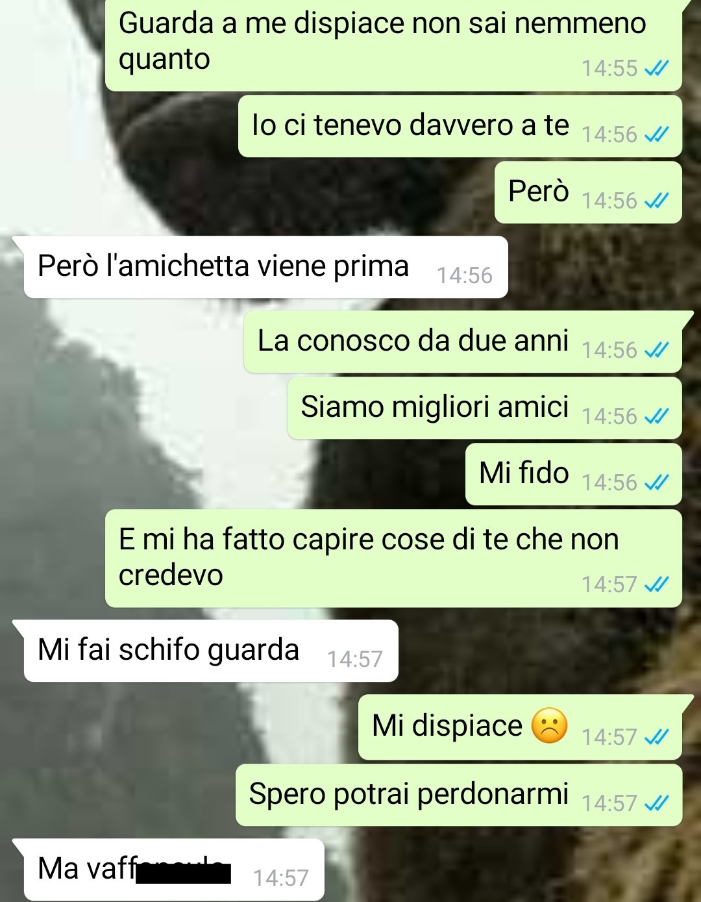Tap read checkmarks on 'Io ci tenevo davvero a te'
The width and height of the screenshot is (701, 902).
click(x=656, y=134)
